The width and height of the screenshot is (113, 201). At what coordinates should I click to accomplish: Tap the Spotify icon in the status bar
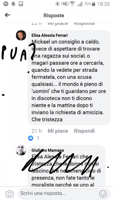[6, 4]
